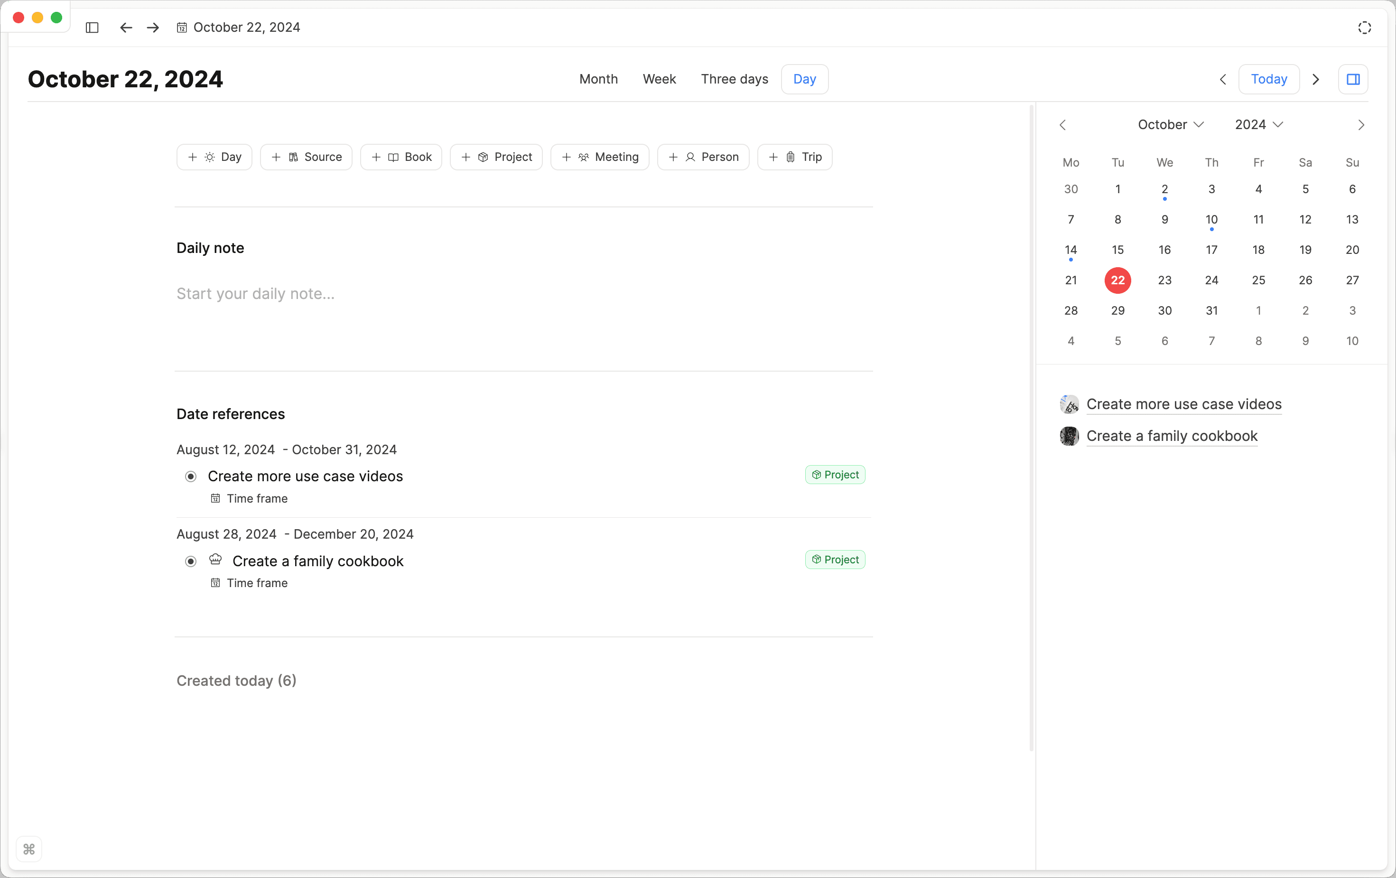Open the 2024 year dropdown
Viewport: 1396px width, 878px height.
[x=1257, y=124]
